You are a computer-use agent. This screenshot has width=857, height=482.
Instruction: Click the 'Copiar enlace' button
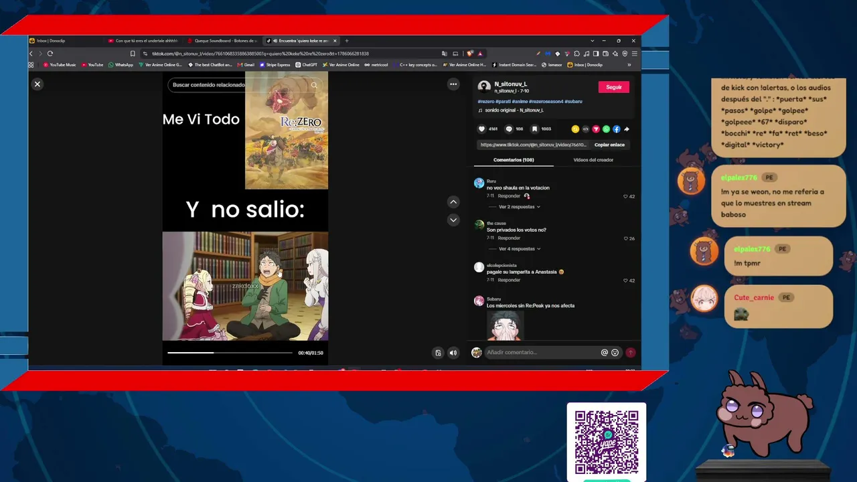click(x=609, y=145)
